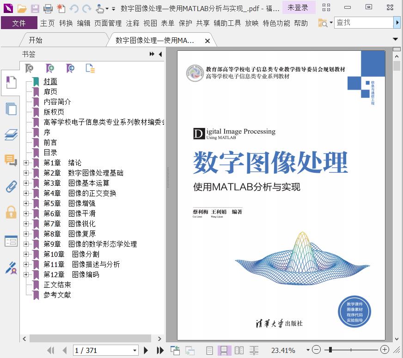Click the touch mode hand icon

tap(100, 9)
